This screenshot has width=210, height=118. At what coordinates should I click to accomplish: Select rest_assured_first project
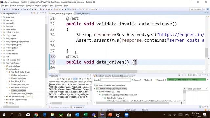coord(13,60)
